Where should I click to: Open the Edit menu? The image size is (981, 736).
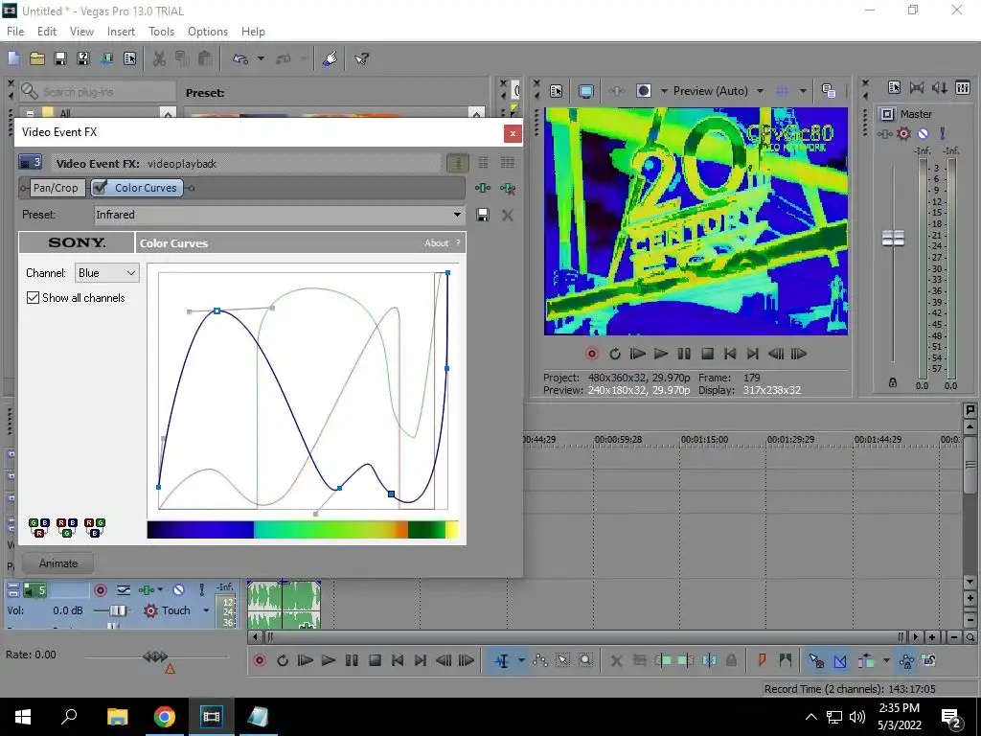pos(47,32)
